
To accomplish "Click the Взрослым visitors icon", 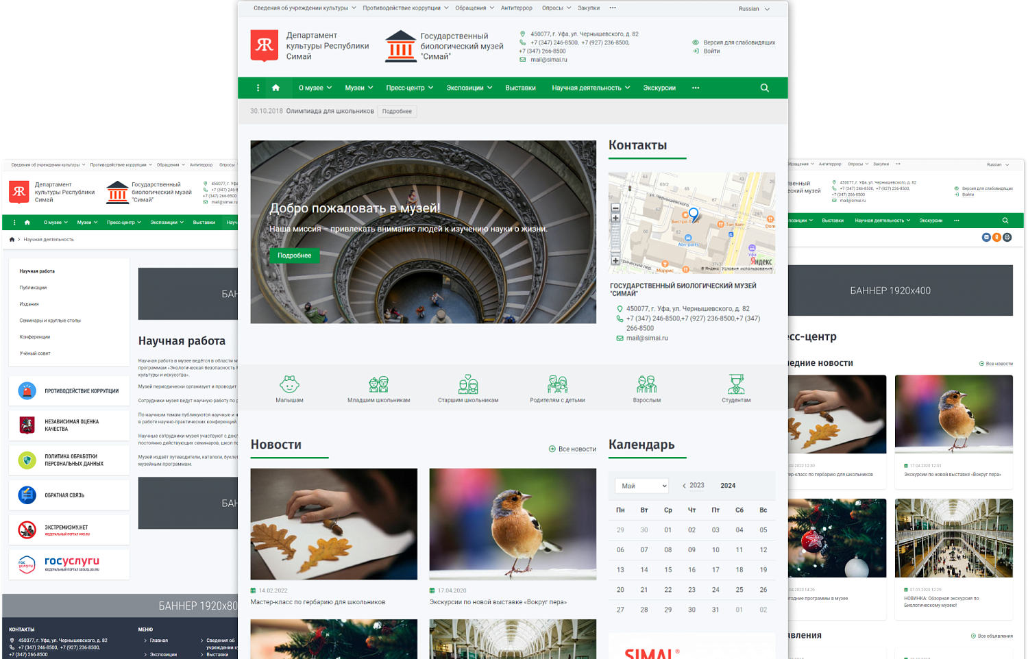I will tap(646, 384).
